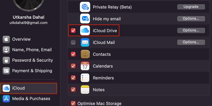
Task: Click the name Utkarsha Dahal
Action: click(x=29, y=17)
